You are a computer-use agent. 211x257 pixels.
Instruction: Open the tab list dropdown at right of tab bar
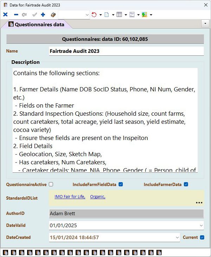[x=205, y=23]
